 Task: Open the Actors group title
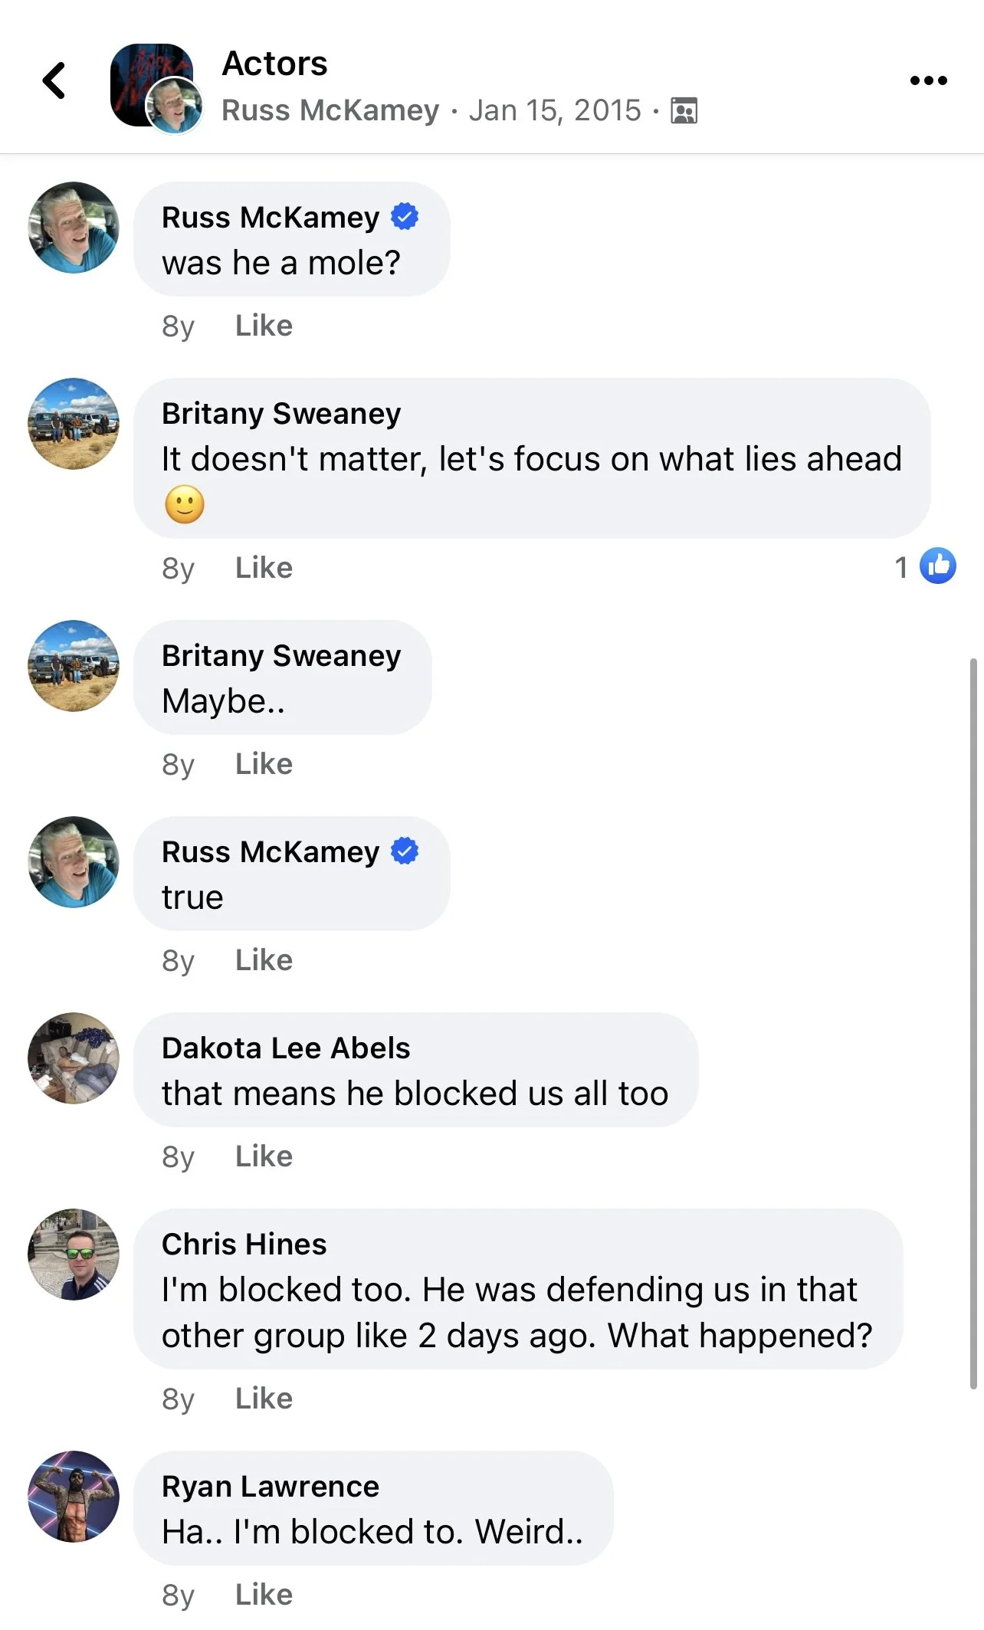coord(274,64)
